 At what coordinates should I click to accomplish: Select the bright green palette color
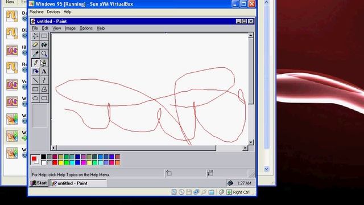pyautogui.click(x=66, y=162)
